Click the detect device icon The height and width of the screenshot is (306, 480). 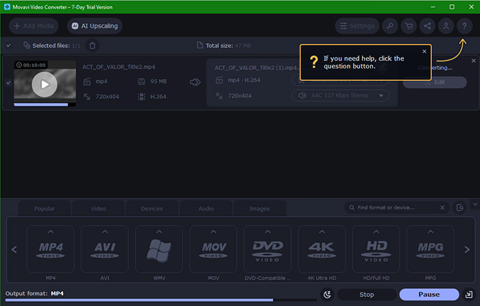click(460, 208)
